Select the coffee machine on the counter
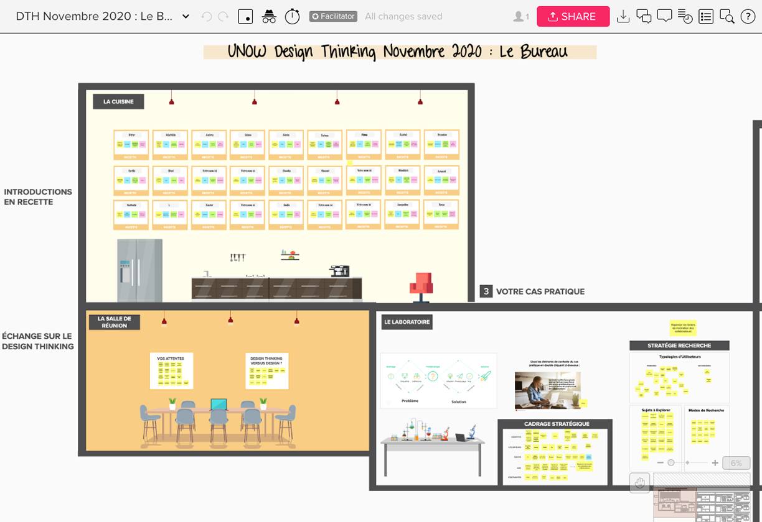Screen dimensions: 762x522 (339, 271)
